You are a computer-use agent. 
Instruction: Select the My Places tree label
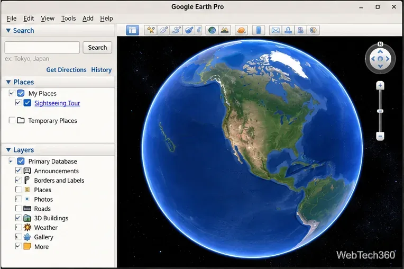[42, 93]
